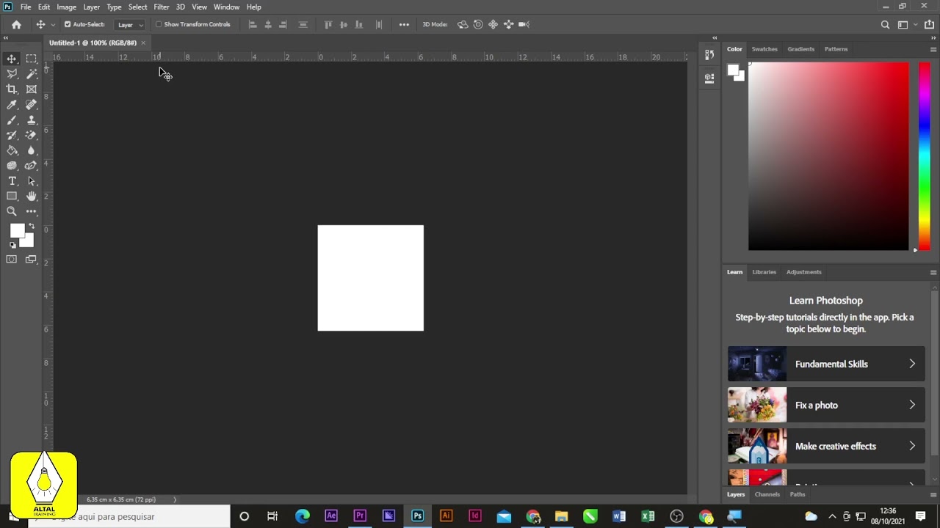Open Photoshop search magnifier icon
The width and height of the screenshot is (940, 528).
pyautogui.click(x=885, y=24)
